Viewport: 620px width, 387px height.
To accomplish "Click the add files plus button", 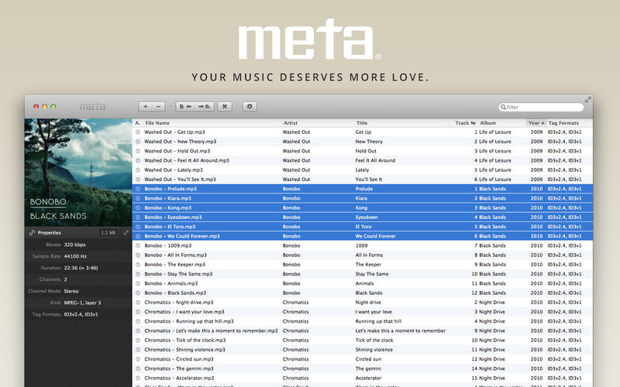I will pos(146,107).
